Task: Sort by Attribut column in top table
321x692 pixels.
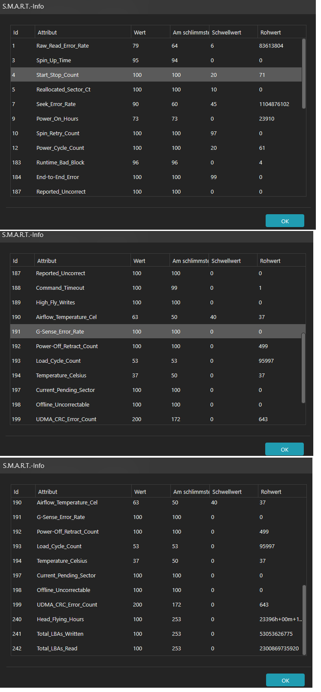Action: 83,32
